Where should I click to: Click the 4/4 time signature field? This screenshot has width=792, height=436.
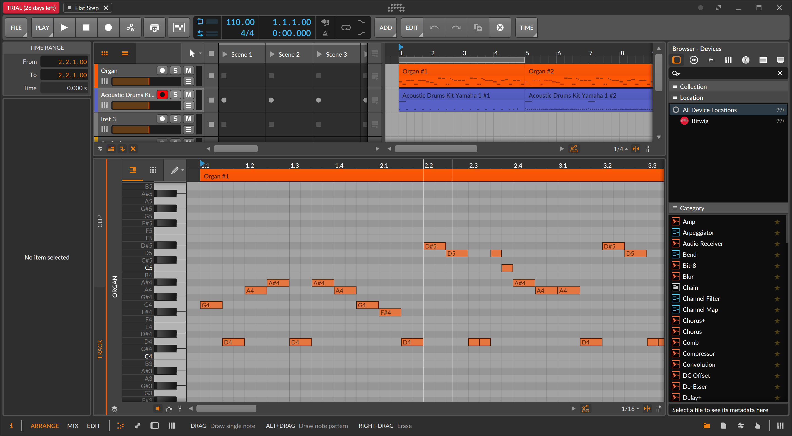point(247,33)
